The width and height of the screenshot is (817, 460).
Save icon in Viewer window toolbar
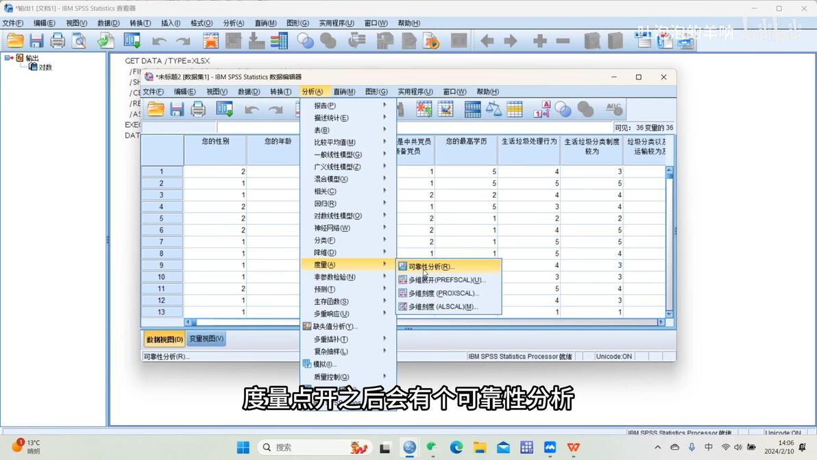coord(36,40)
